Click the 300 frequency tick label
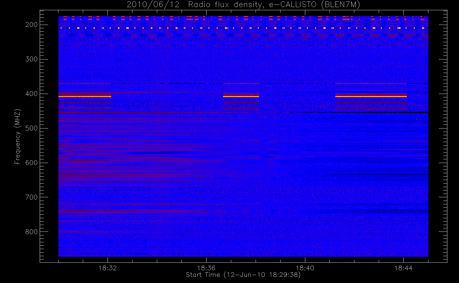 tap(31, 59)
